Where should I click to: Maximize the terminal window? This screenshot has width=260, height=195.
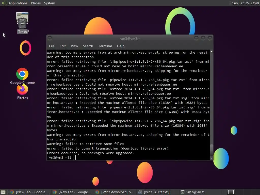click(x=203, y=38)
